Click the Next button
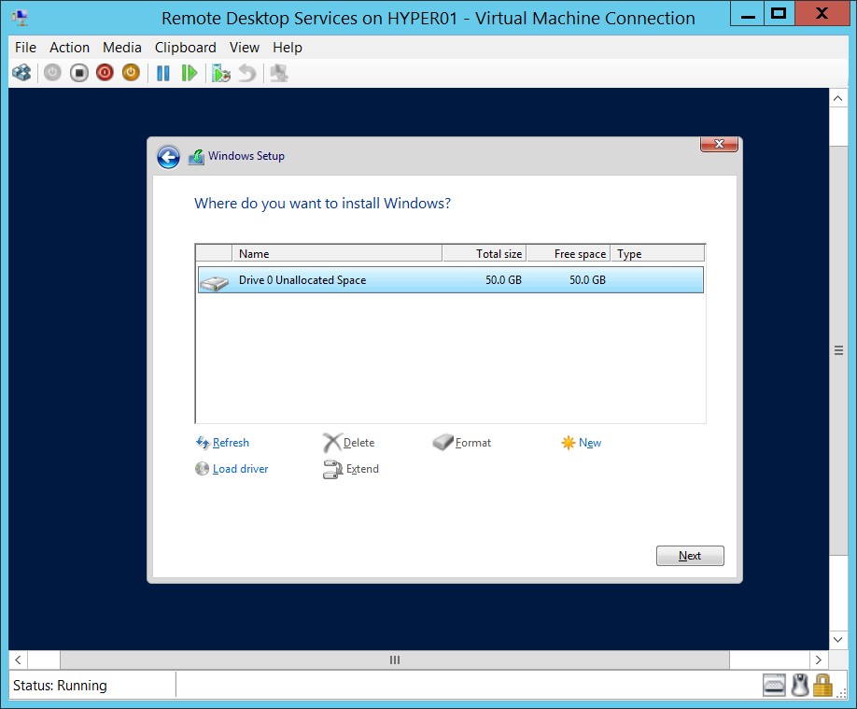857x709 pixels. (690, 556)
